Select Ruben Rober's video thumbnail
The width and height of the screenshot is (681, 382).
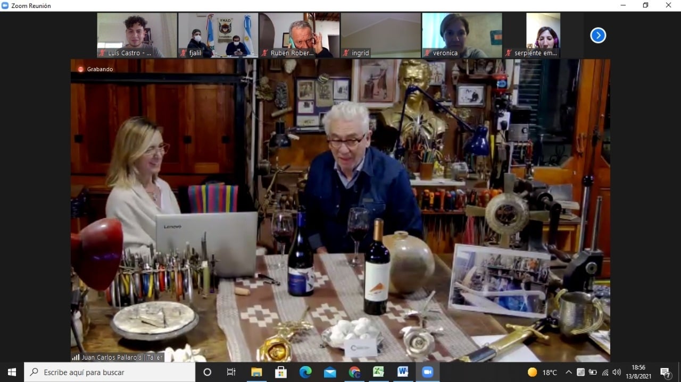(300, 35)
